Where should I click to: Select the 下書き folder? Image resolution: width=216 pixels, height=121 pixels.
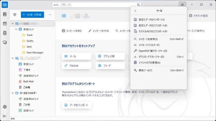click(32, 70)
